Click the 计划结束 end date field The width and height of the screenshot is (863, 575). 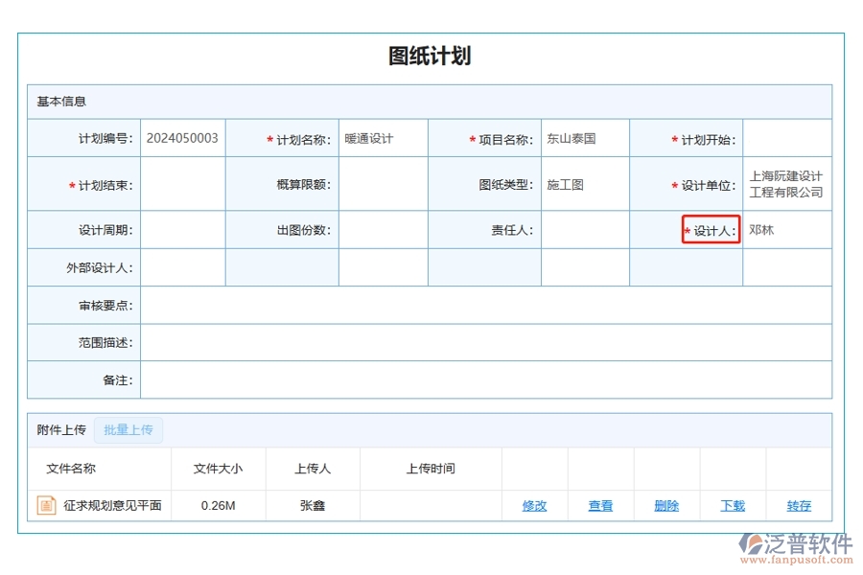pyautogui.click(x=182, y=184)
